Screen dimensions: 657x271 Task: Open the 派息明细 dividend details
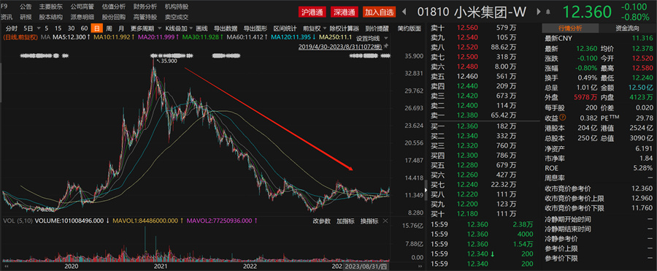coord(82,18)
